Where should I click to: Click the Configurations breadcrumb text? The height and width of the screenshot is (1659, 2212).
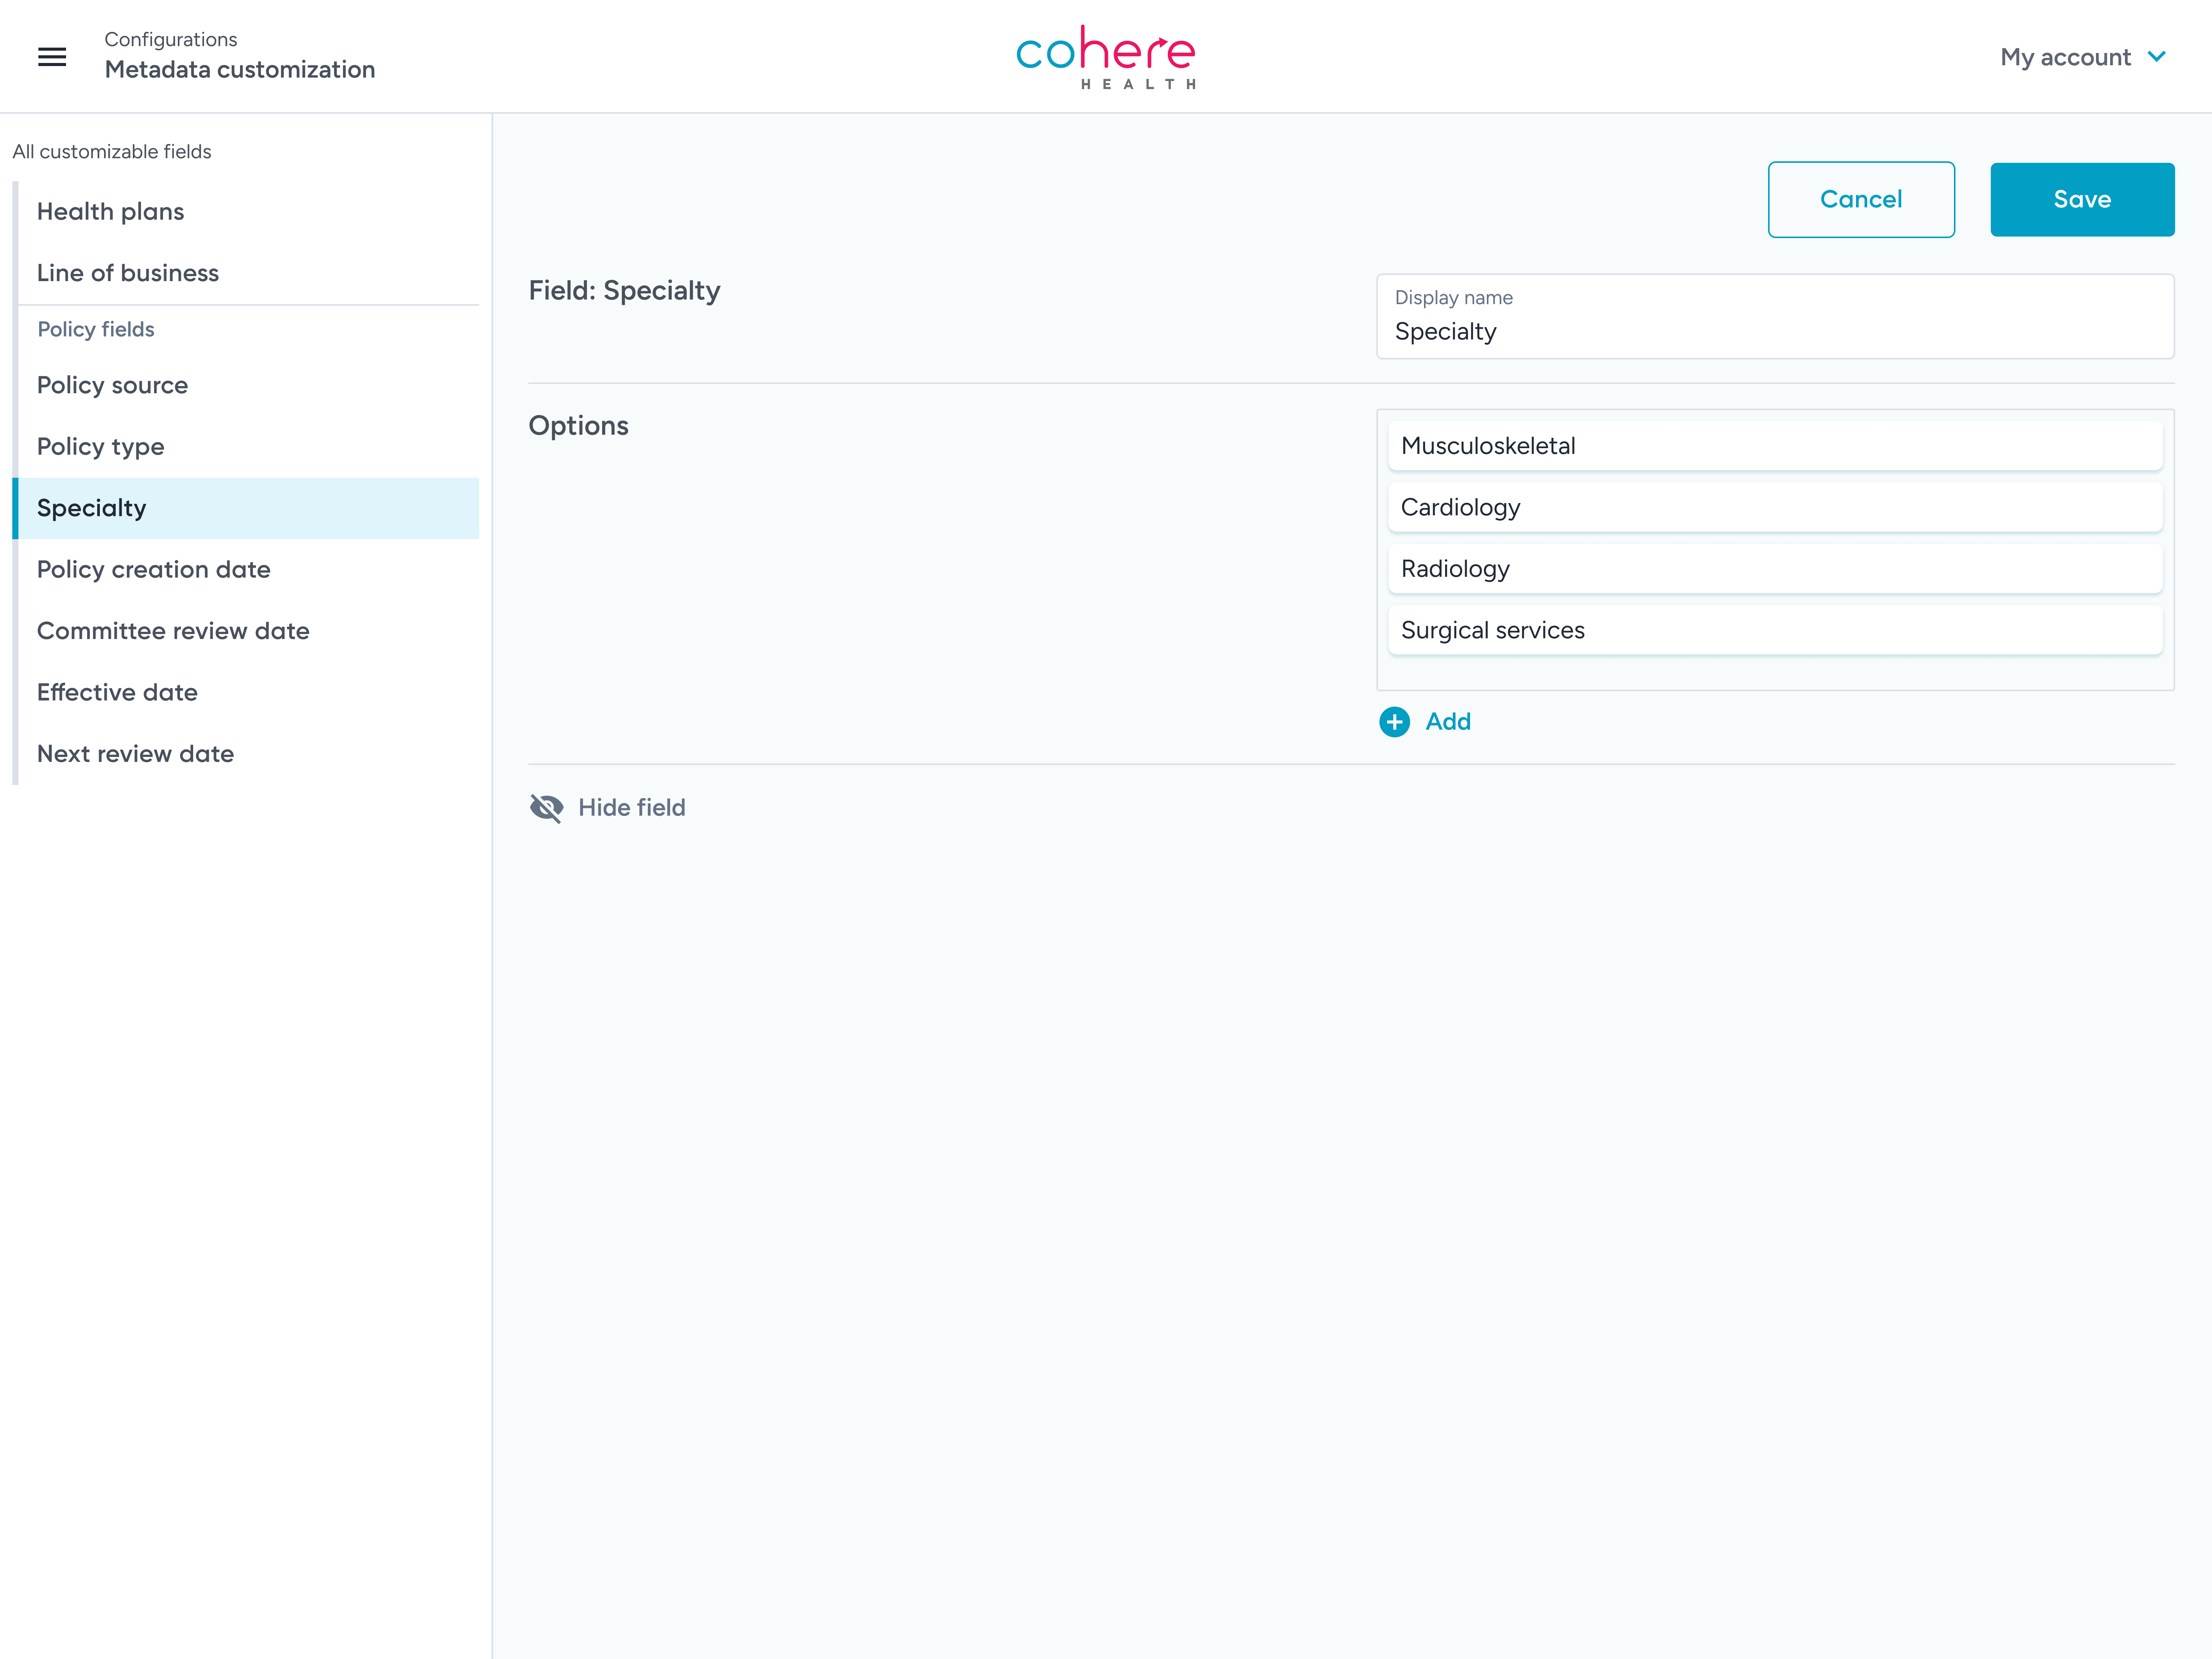[171, 40]
